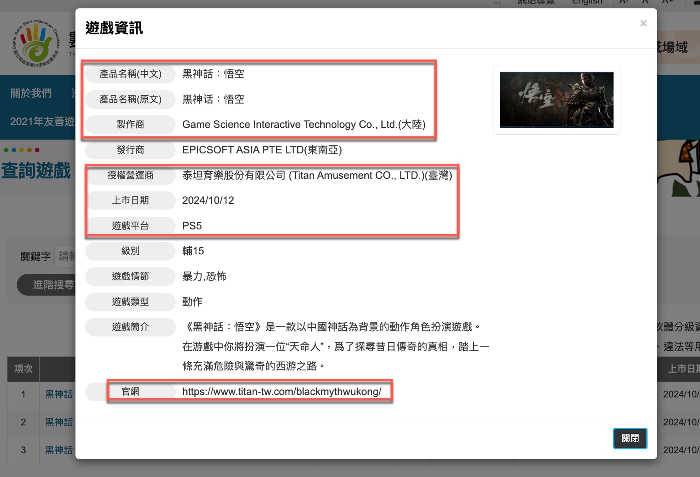
Task: Click the 官網 label pill
Action: coord(130,391)
